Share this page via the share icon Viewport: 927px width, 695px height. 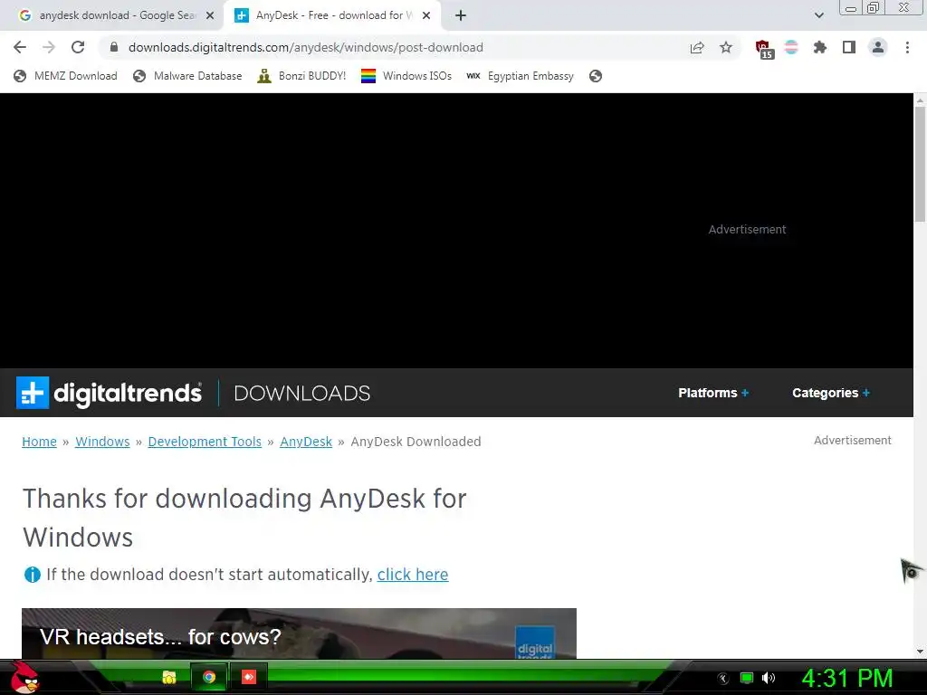coord(697,48)
